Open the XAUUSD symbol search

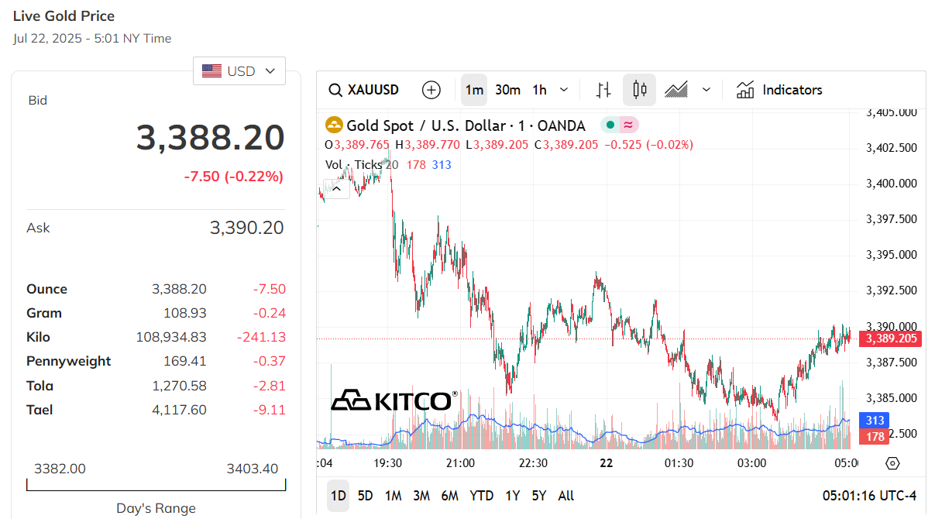[x=364, y=90]
